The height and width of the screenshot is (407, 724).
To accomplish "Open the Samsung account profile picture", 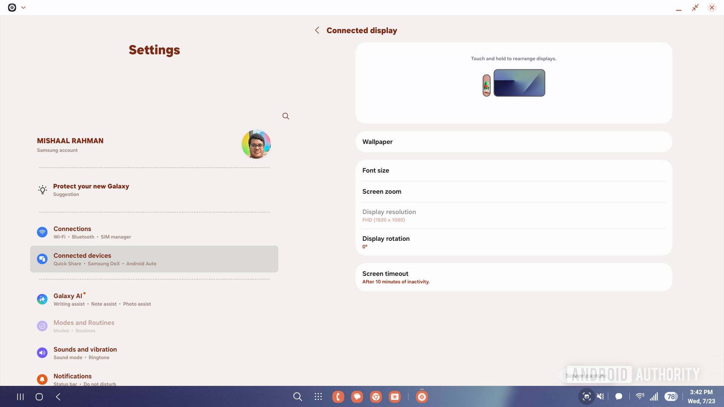I will [256, 144].
